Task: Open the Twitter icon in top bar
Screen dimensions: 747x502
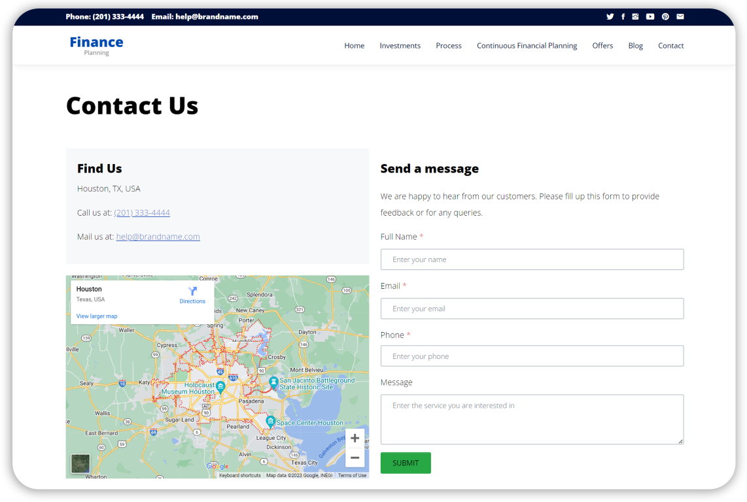Action: [610, 17]
